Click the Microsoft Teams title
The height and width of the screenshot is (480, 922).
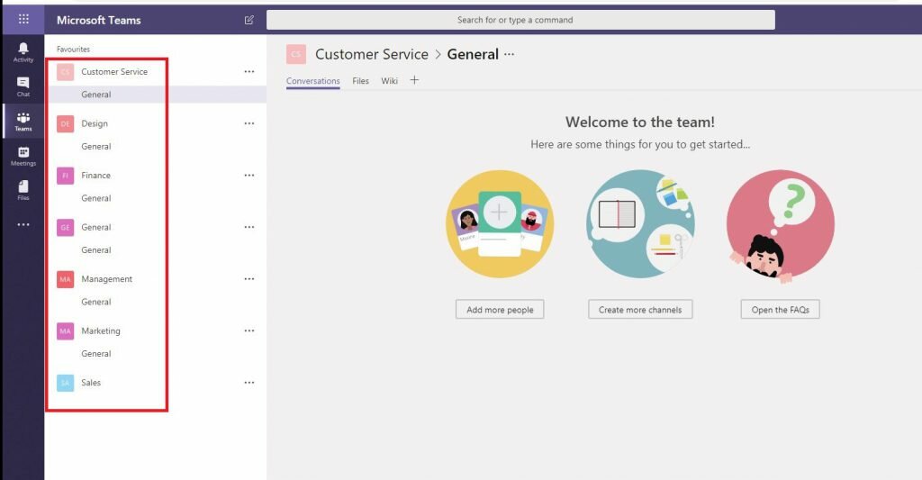(x=99, y=20)
